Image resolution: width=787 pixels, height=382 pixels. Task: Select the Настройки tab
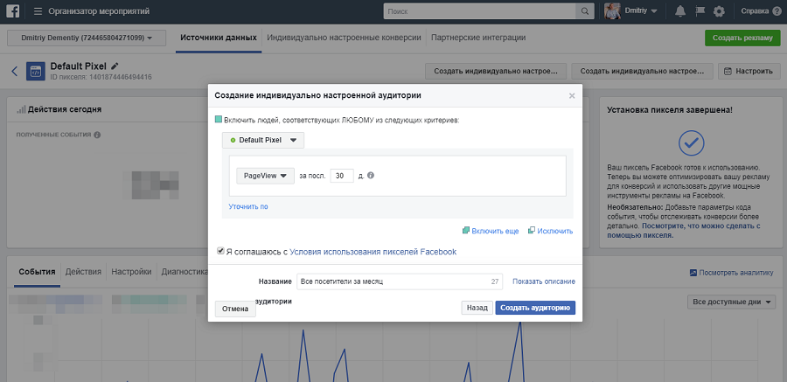tap(131, 272)
